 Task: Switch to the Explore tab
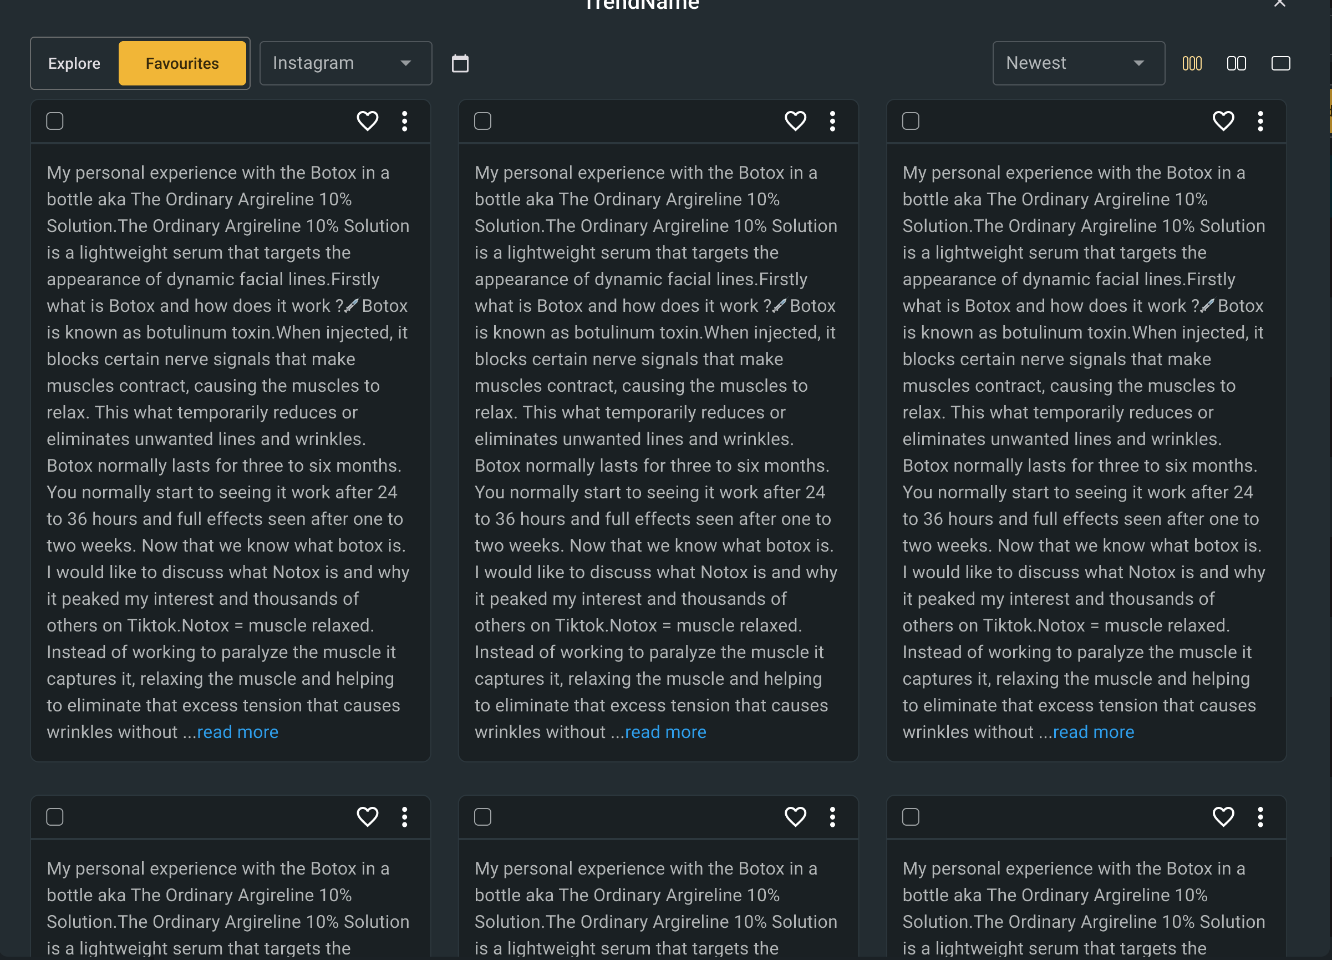[x=75, y=63]
